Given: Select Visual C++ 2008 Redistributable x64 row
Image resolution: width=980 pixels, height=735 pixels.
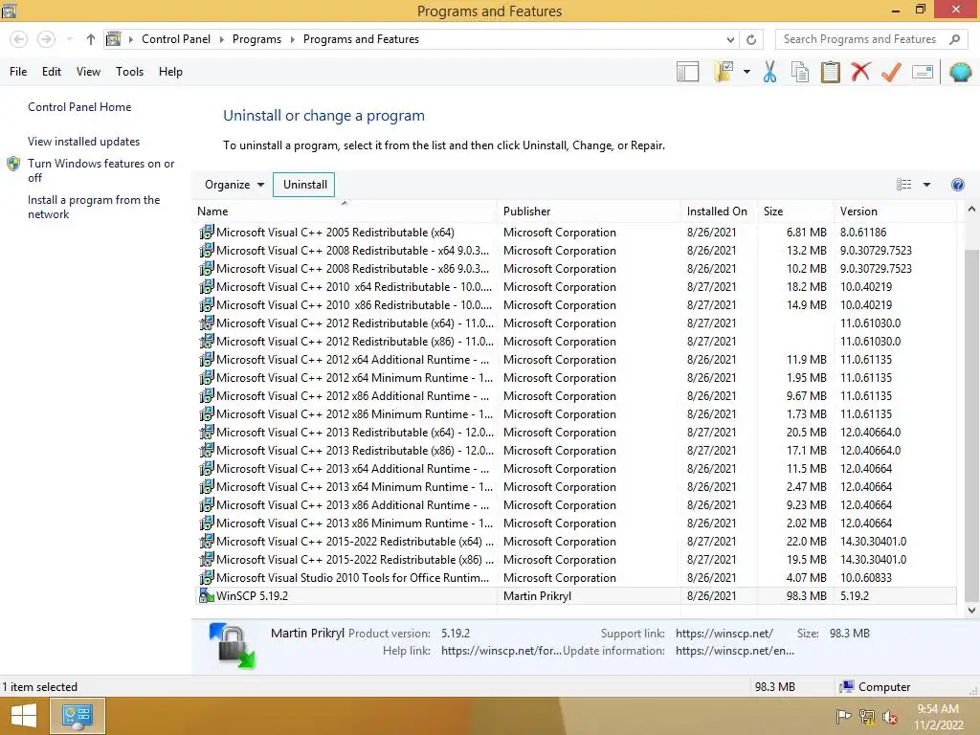Looking at the screenshot, I should (x=575, y=251).
